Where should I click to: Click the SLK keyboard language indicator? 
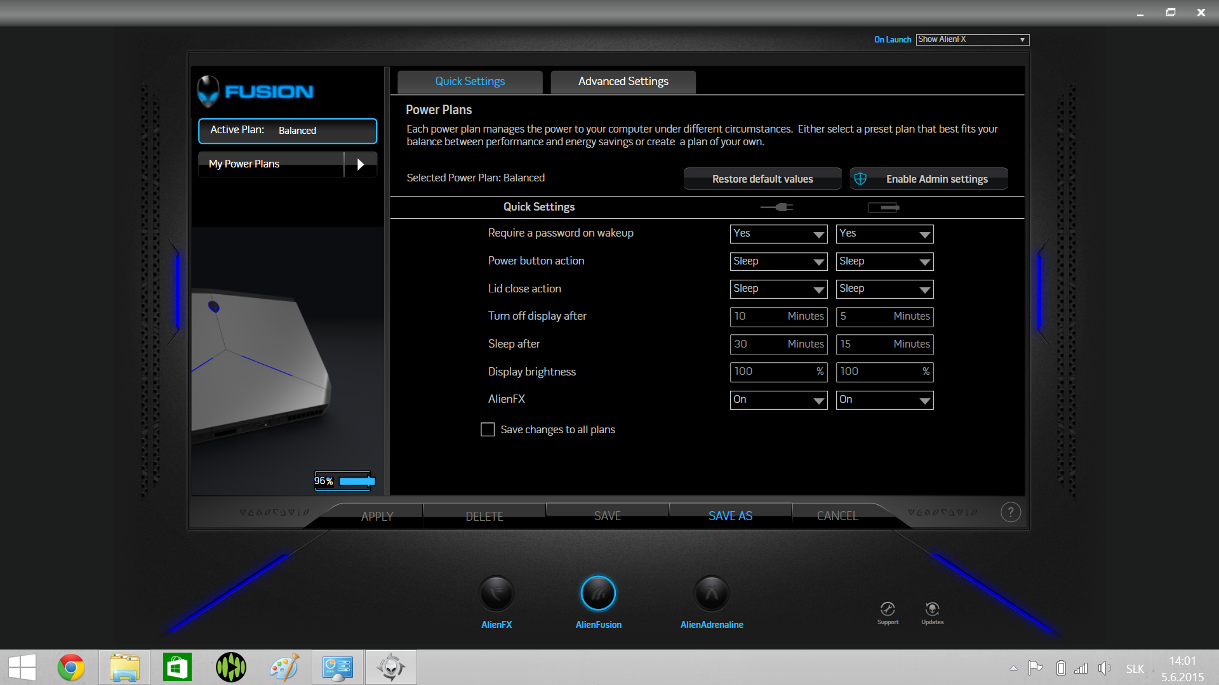(1135, 669)
